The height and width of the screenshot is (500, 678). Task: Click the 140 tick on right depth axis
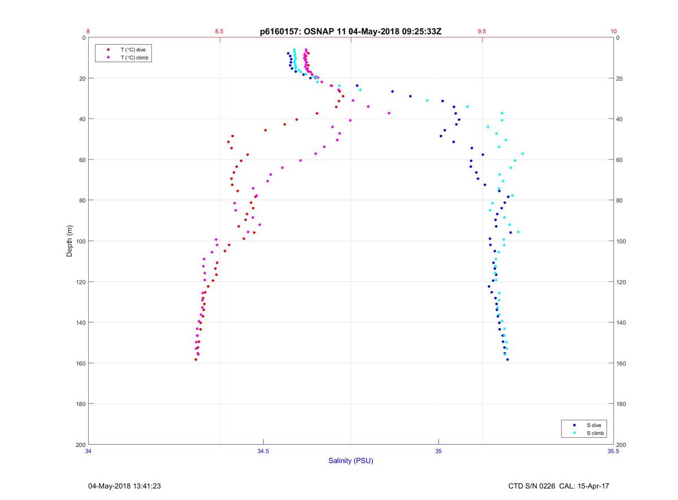[621, 323]
